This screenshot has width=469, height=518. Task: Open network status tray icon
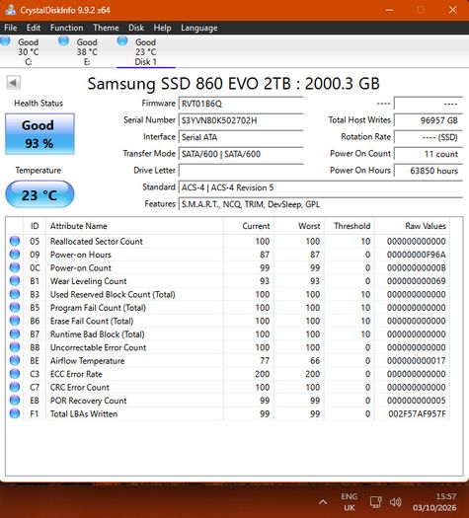(x=376, y=502)
